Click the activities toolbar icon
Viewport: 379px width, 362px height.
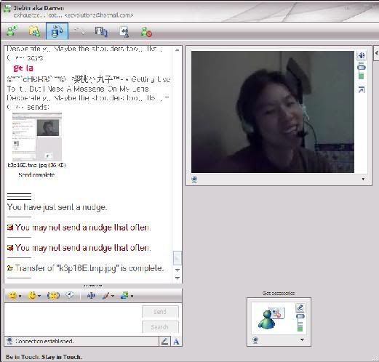pos(101,31)
